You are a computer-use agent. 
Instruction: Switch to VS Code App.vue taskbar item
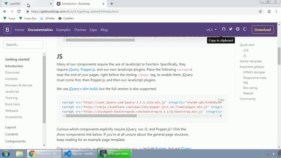80,154
